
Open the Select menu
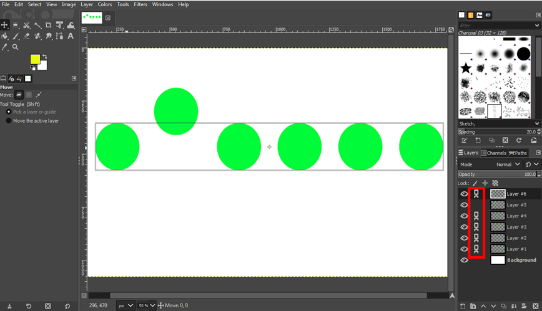tap(34, 4)
